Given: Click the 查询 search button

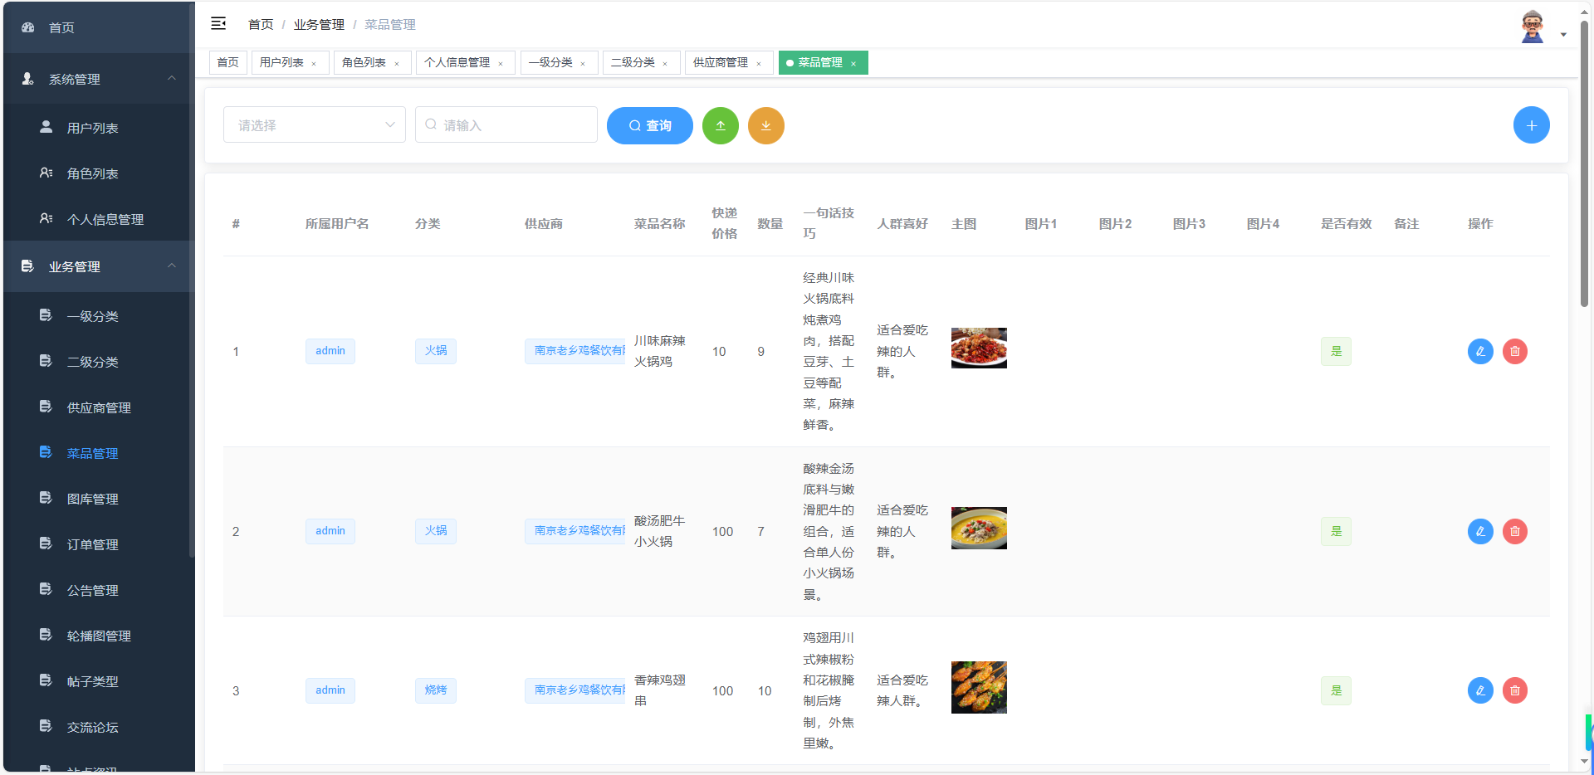Looking at the screenshot, I should (649, 125).
